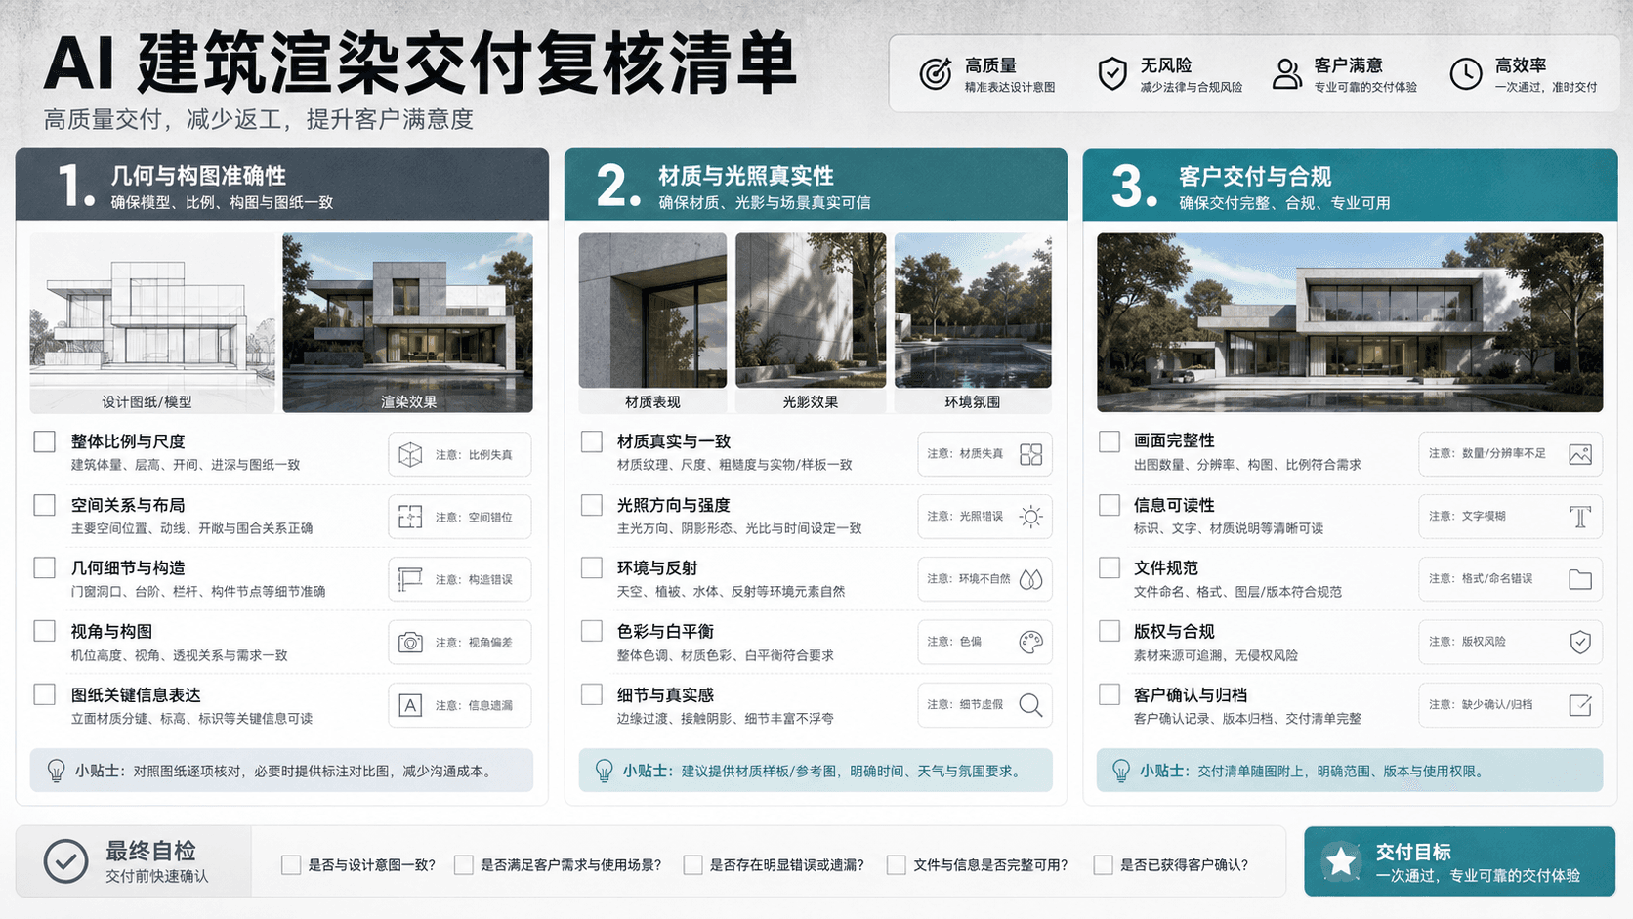Tick the 是否与设计意图一致 checkbox
Image resolution: width=1633 pixels, height=919 pixels.
291,865
